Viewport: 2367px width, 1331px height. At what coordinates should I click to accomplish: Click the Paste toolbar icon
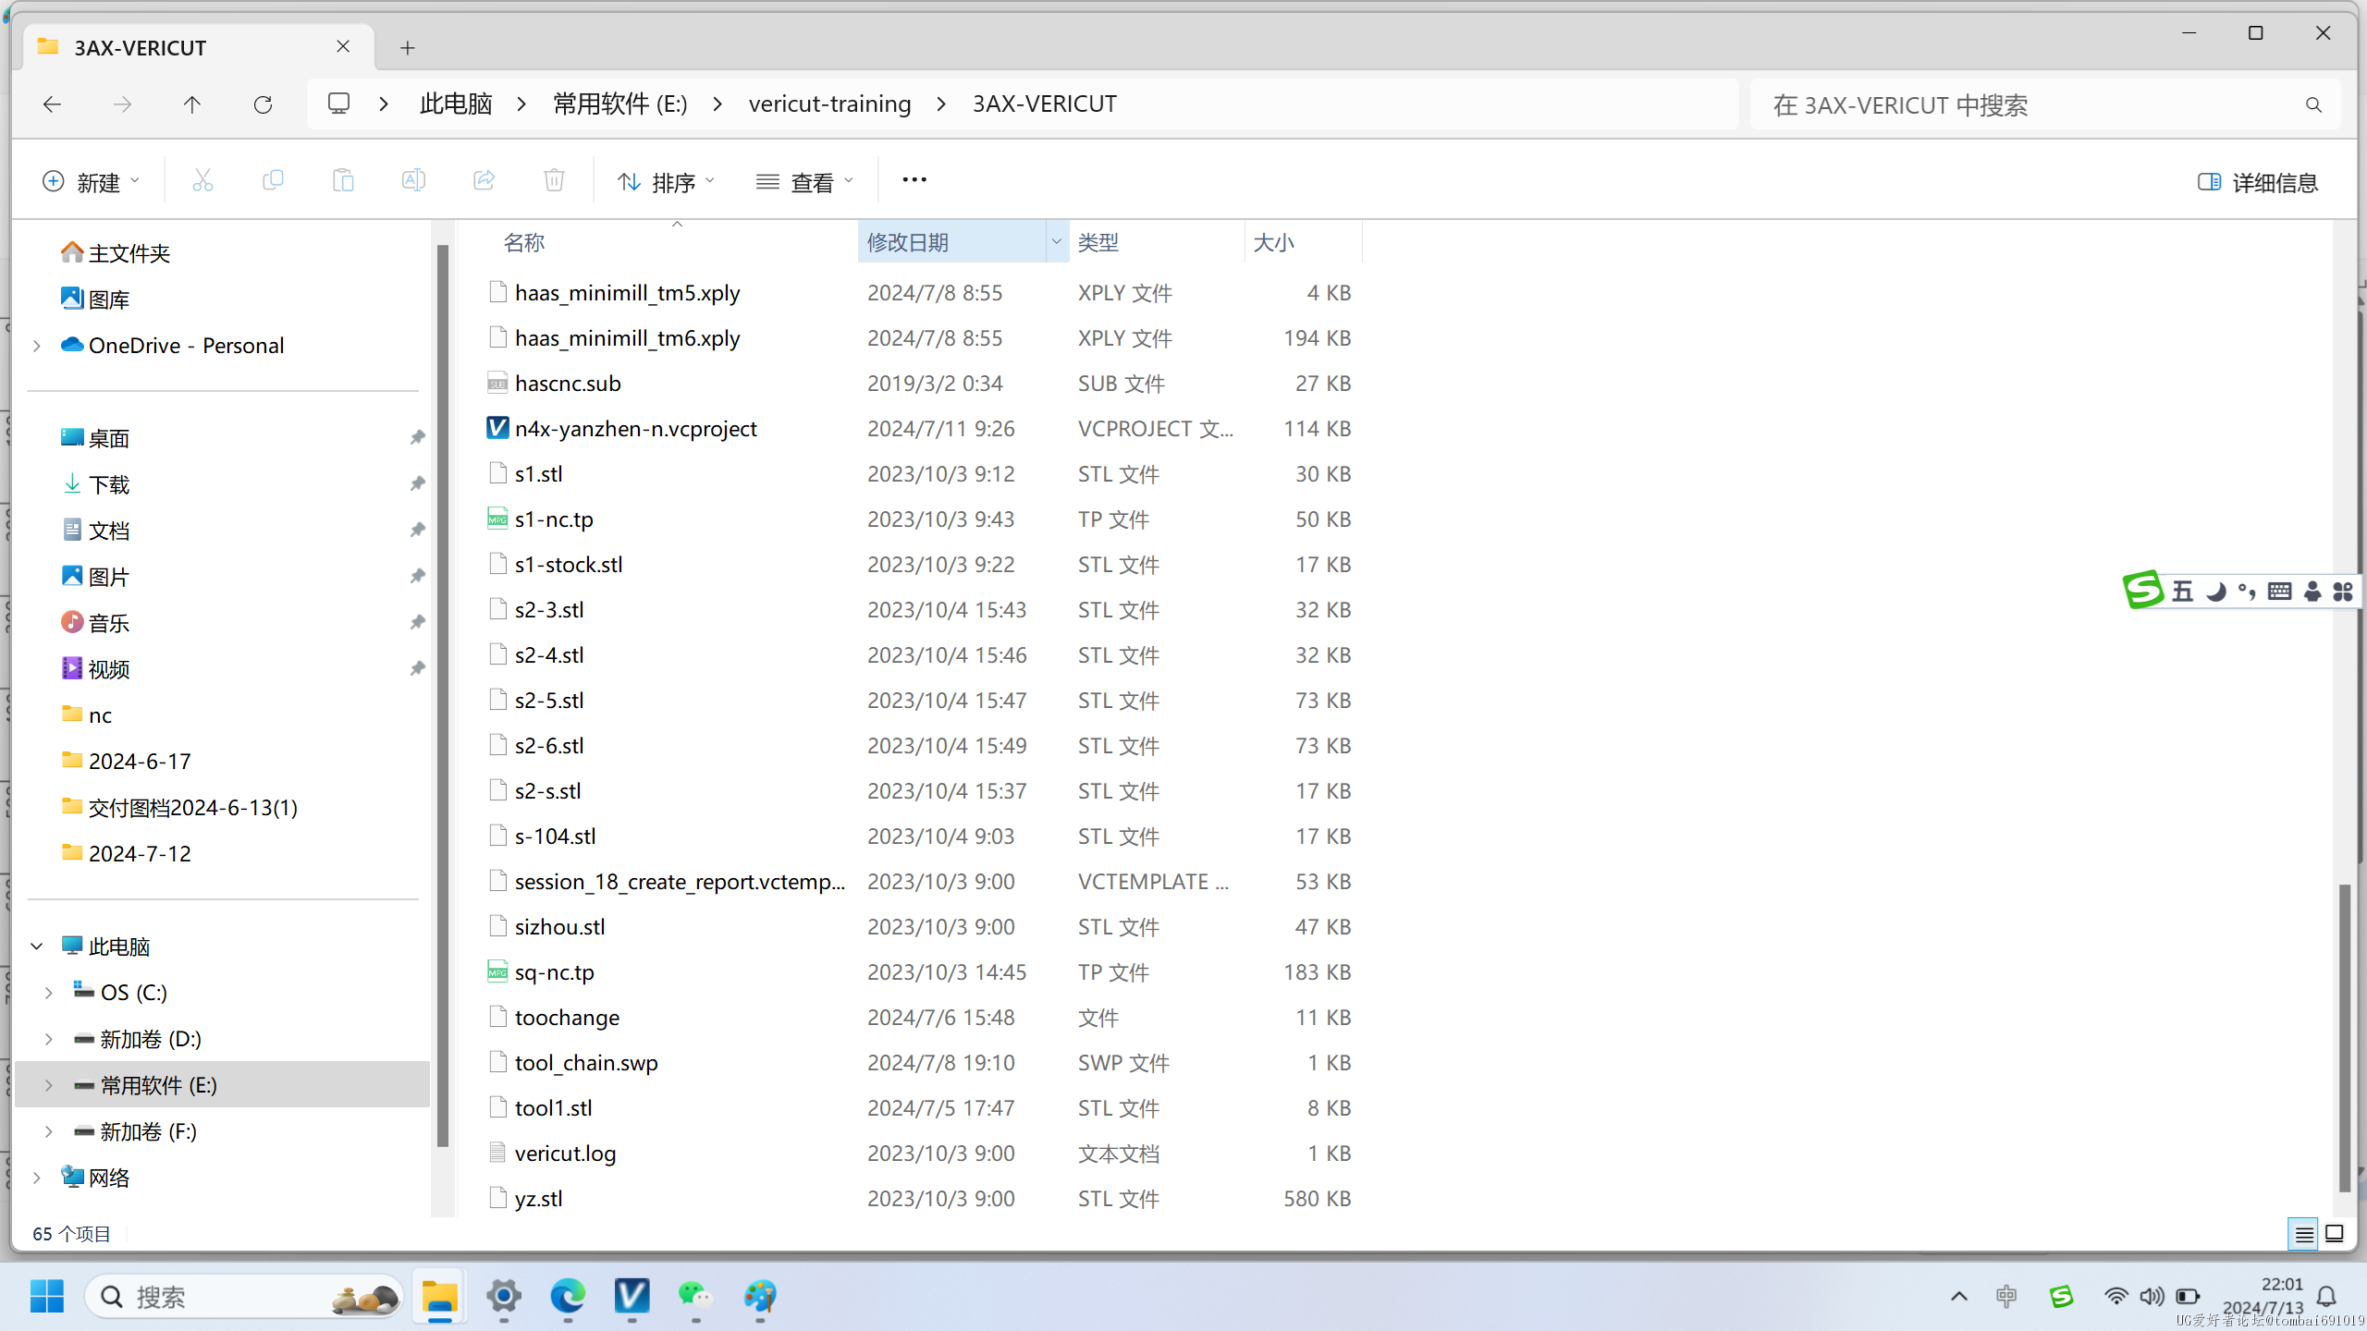[x=343, y=180]
